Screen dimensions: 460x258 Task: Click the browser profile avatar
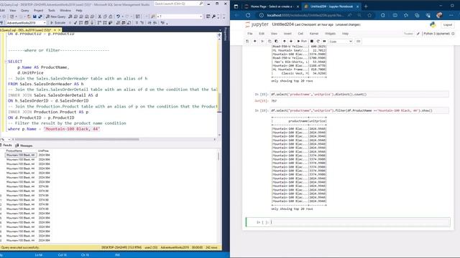[x=439, y=15]
